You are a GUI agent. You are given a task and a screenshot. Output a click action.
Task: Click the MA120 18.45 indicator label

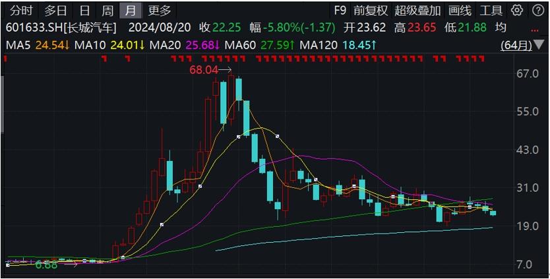click(x=339, y=45)
